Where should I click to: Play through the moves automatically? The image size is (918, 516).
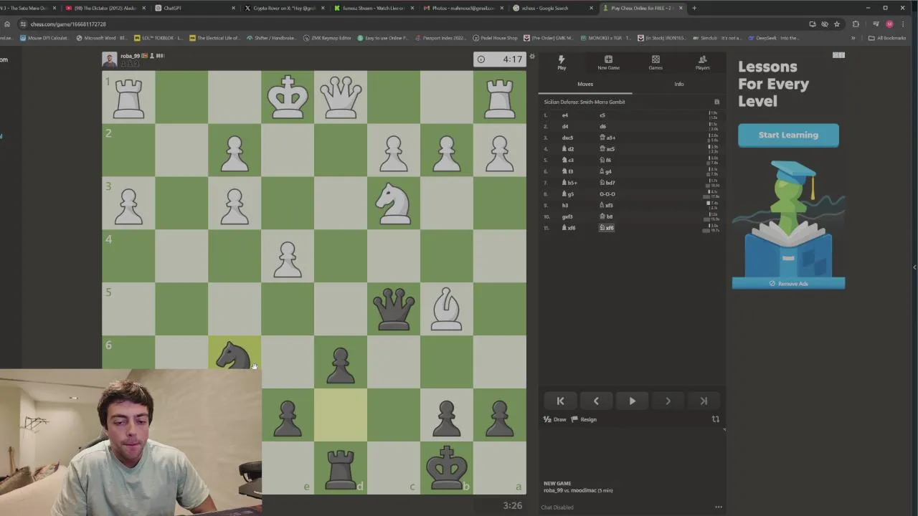[x=632, y=401]
